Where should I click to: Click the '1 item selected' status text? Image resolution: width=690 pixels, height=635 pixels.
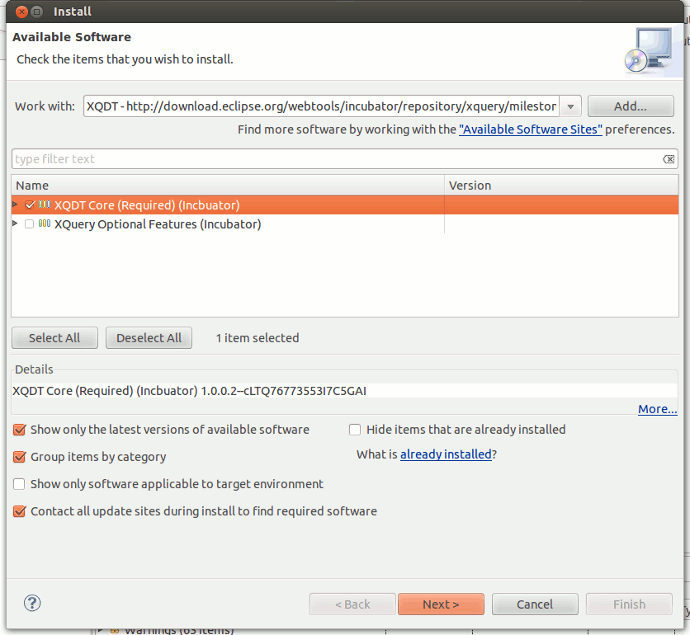click(x=257, y=338)
